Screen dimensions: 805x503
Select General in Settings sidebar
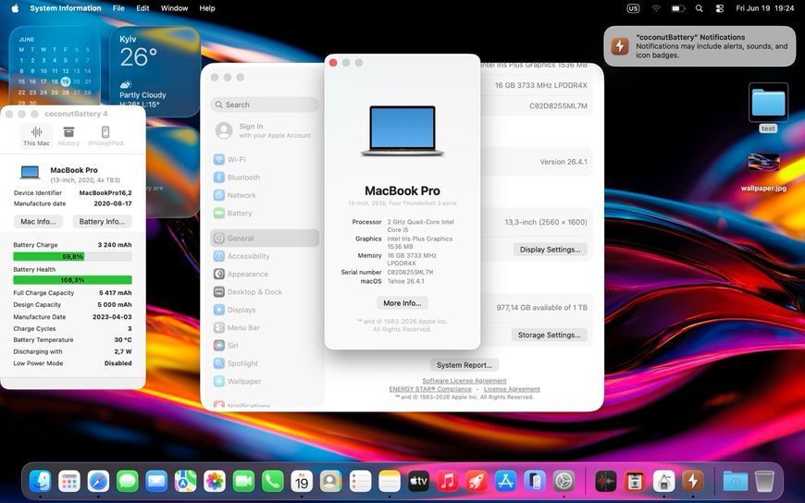265,239
